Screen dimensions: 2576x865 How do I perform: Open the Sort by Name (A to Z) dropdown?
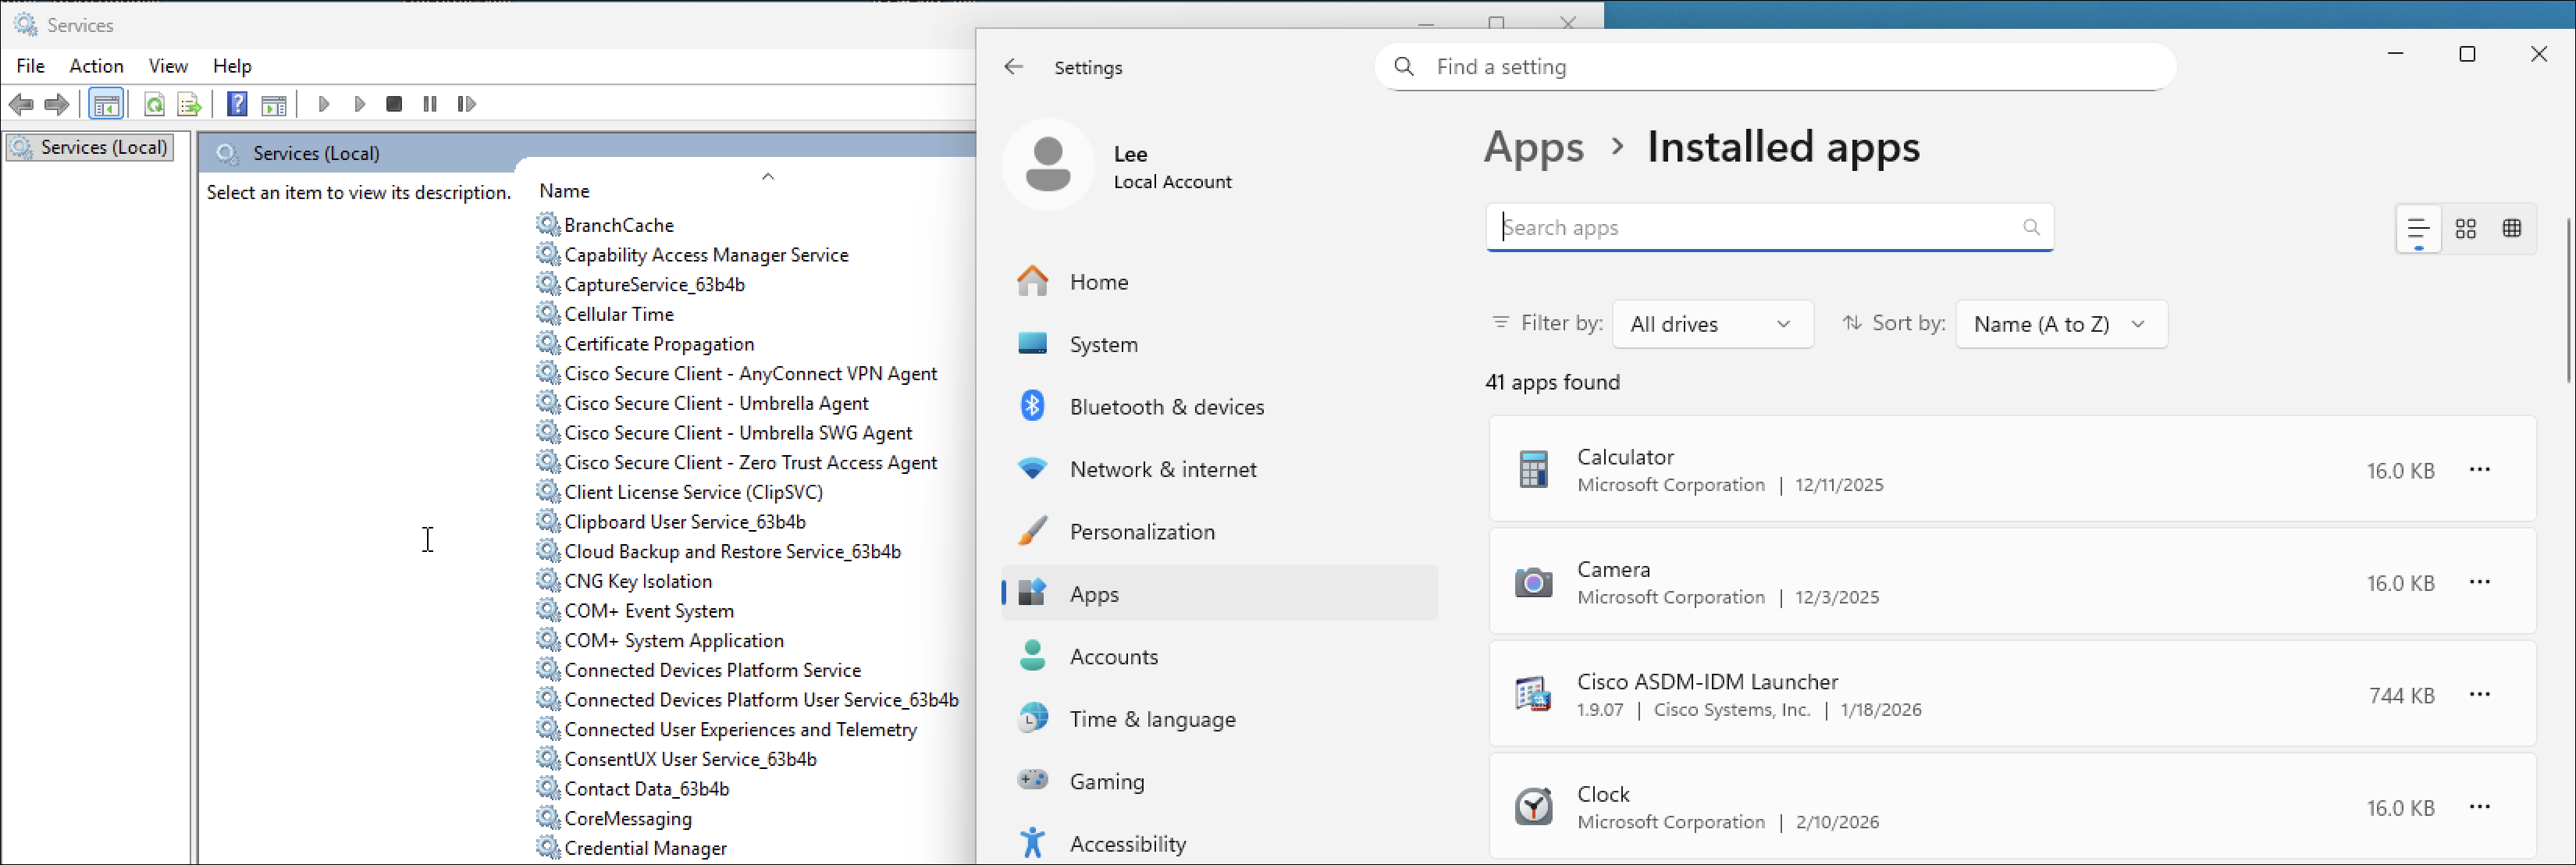2061,324
